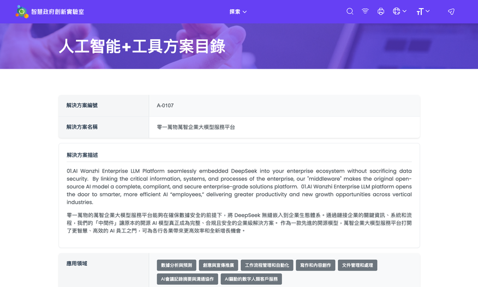Screen dimensions: 478x287
Task: Click the English description paragraph starting 01.AI Wanzhi
Action: pos(239,187)
